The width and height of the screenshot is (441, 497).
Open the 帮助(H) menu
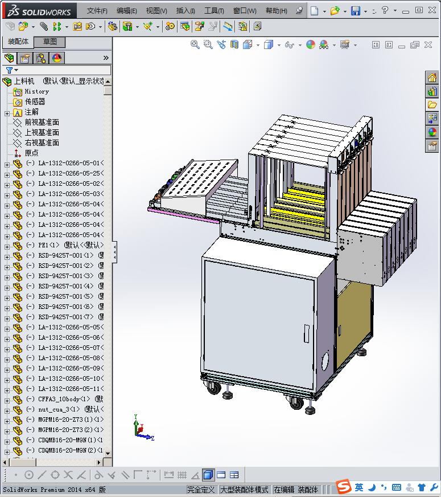tap(277, 11)
